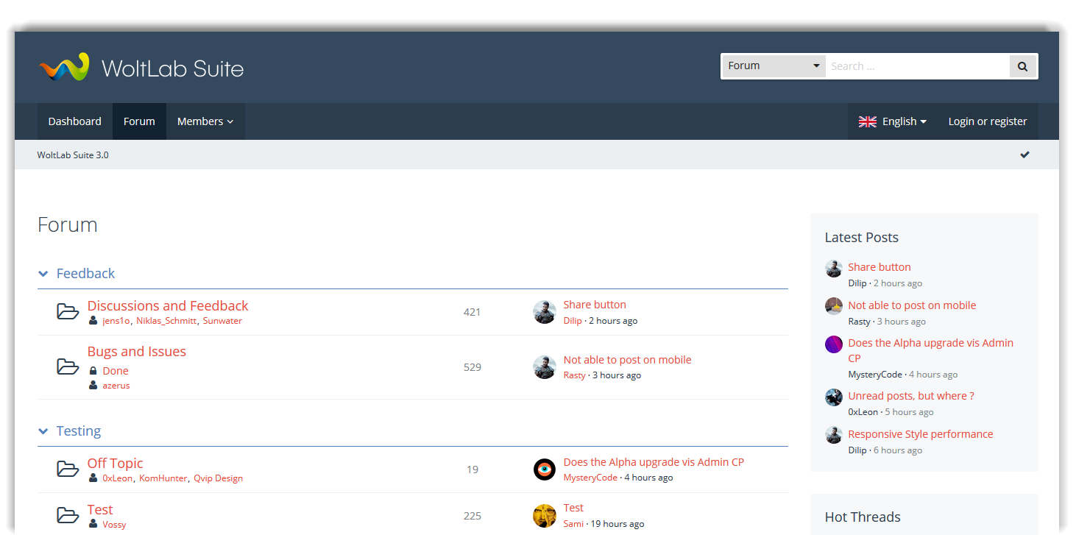Click folder icon of Bugs and Issues
Screen dimensions: 1076x535
(68, 366)
